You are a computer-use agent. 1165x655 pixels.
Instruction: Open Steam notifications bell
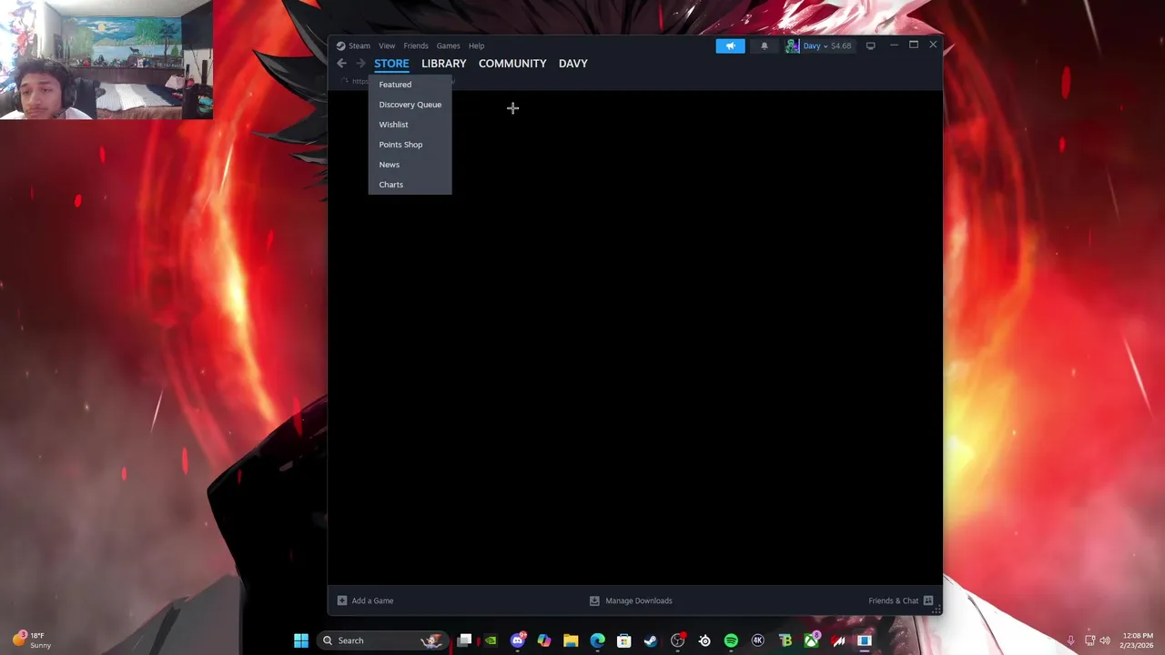pos(765,45)
